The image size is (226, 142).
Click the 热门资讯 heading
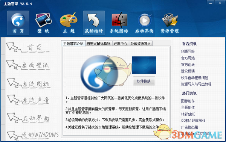click(x=189, y=93)
